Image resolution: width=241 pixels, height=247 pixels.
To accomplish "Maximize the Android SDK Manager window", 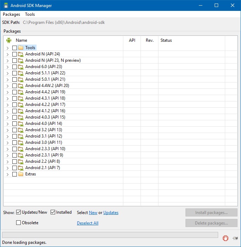I will (x=216, y=5).
